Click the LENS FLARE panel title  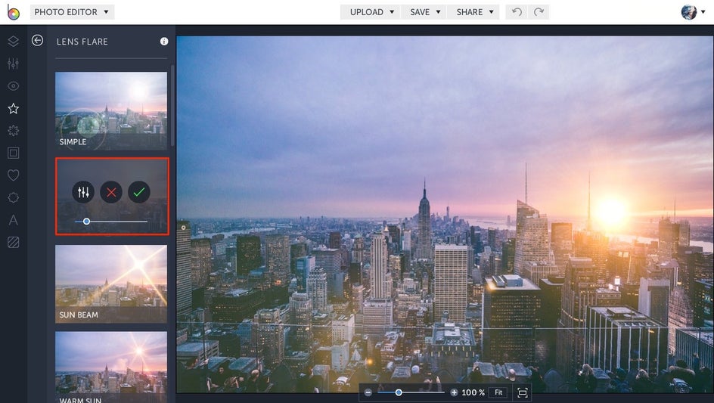82,42
